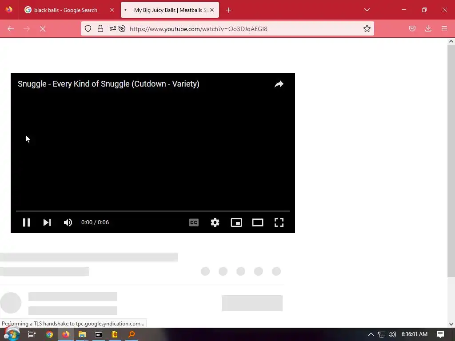The image size is (455, 341).
Task: Open a new browser tab
Action: [229, 10]
